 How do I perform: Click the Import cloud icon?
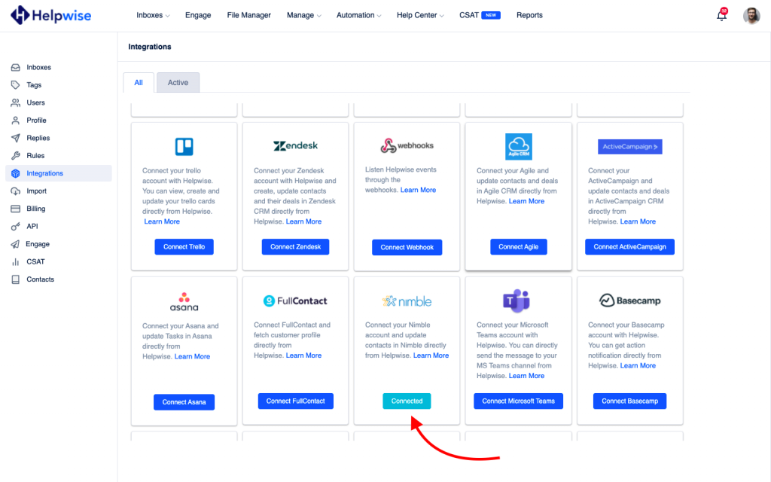pyautogui.click(x=16, y=191)
